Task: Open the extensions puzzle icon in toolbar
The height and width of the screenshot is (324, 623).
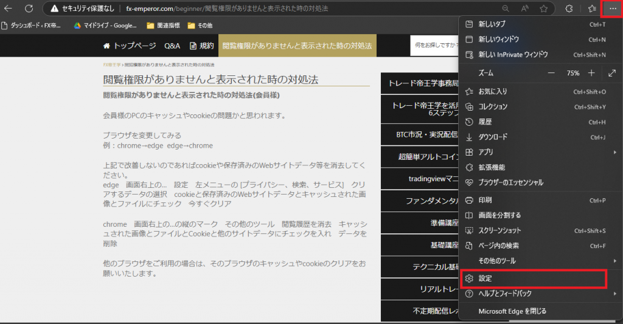Action: [569, 9]
